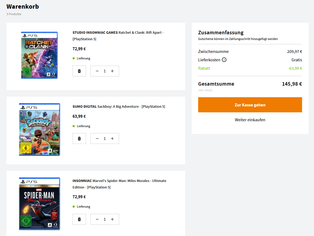The image size is (314, 236).
Task: Select the Lieferung status dot for Spider-Man
Action: point(73,206)
